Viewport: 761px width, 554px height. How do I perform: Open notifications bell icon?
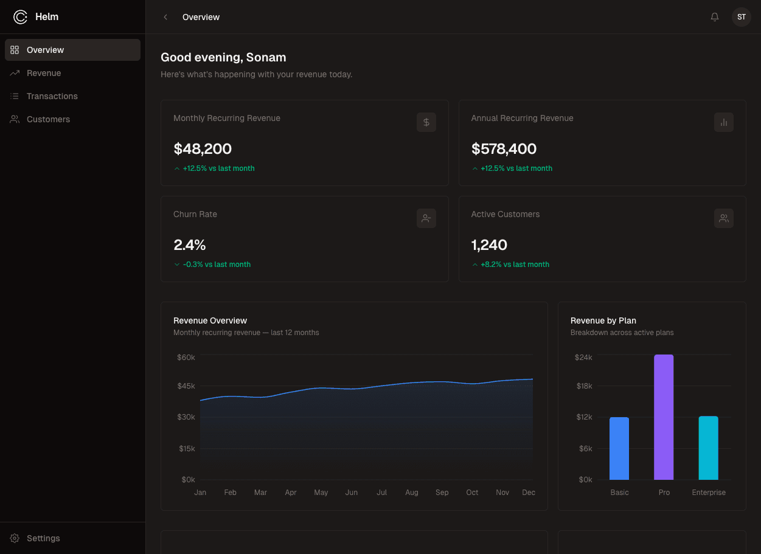coord(715,17)
